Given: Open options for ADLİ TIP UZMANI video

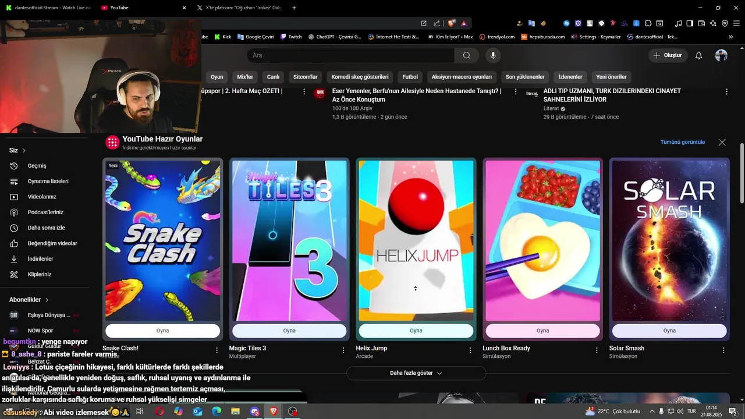Looking at the screenshot, I should point(726,91).
